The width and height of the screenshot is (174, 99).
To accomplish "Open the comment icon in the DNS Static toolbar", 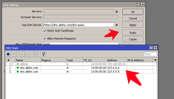I will pos(36,54).
